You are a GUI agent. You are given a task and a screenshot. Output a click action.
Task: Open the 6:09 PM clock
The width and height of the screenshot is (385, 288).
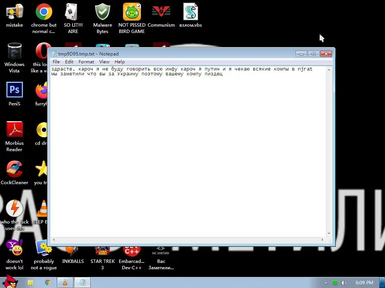pyautogui.click(x=364, y=283)
